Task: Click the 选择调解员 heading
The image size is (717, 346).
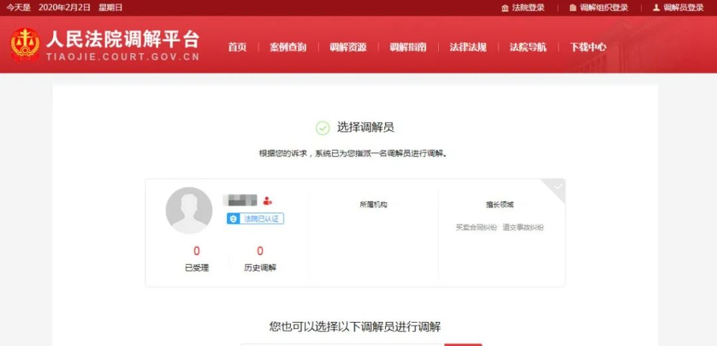Action: pyautogui.click(x=365, y=128)
